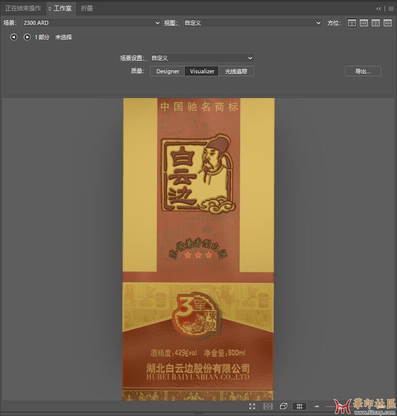Switch to the 工作室 tab
The height and width of the screenshot is (416, 397).
[x=61, y=8]
